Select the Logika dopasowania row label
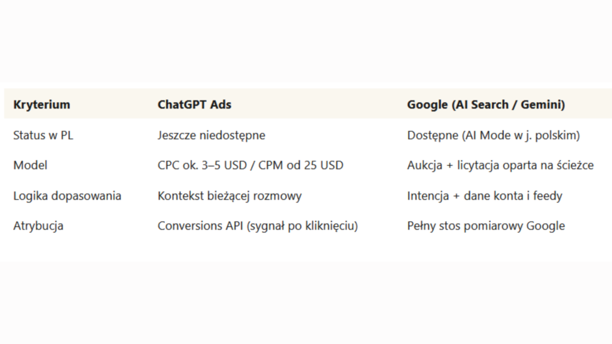Viewport: 612px width, 344px height. pyautogui.click(x=67, y=195)
